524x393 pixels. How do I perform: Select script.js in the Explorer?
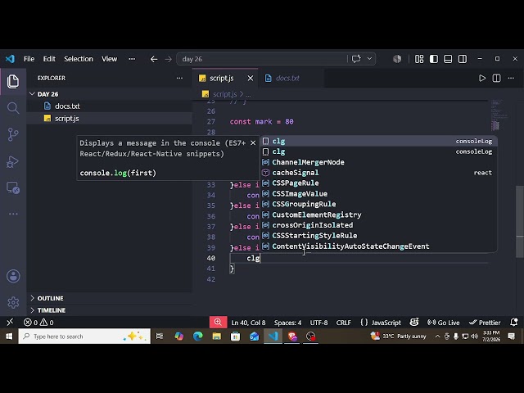coord(110,119)
